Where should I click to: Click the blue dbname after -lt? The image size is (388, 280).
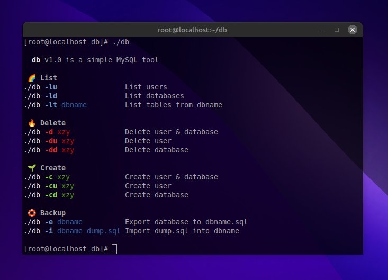pos(74,105)
